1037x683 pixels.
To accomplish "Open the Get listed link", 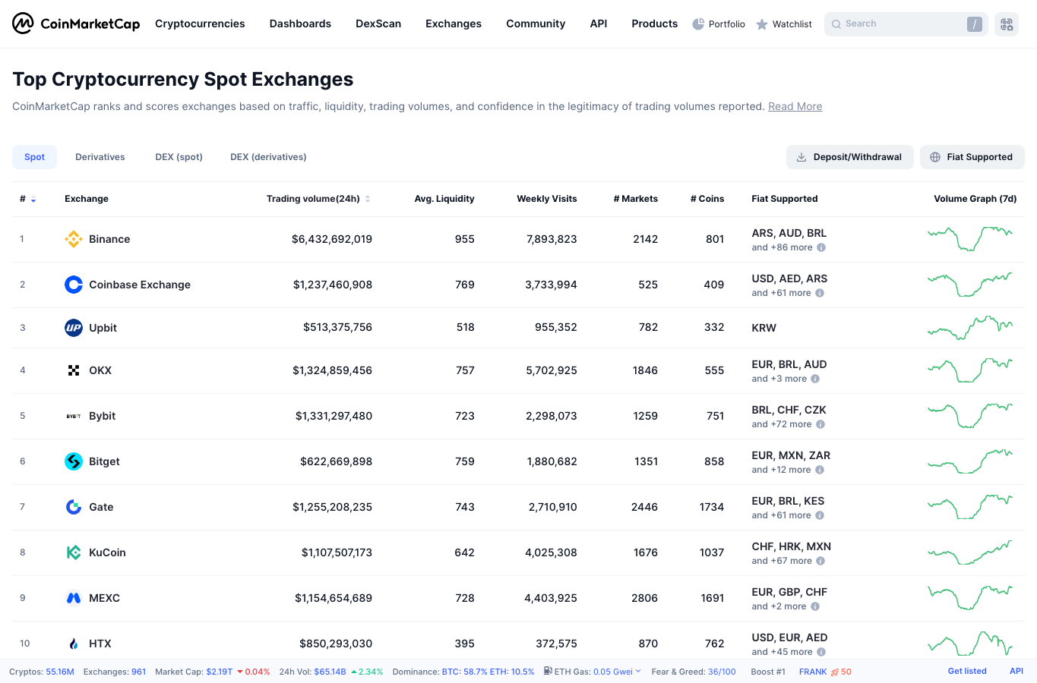I will tap(967, 671).
